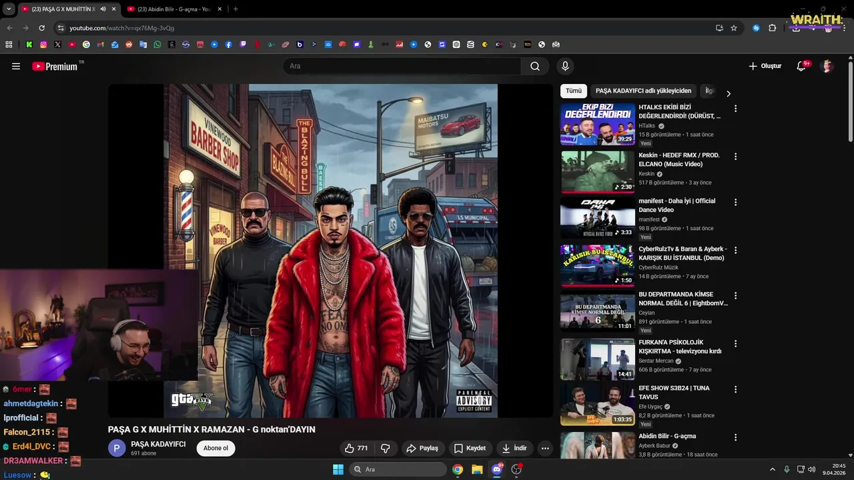Image resolution: width=854 pixels, height=480 pixels.
Task: Play the Keskin HEDEF RMX thumbnail
Action: tap(598, 172)
